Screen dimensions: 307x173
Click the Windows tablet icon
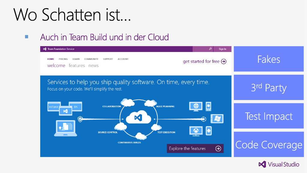[x=217, y=119]
